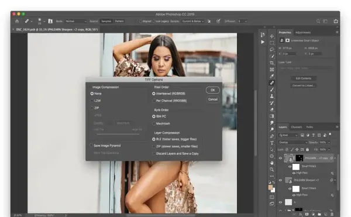Go to the Home screen icon

(17, 21)
